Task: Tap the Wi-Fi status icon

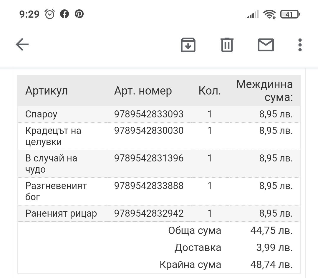Action: tap(269, 14)
